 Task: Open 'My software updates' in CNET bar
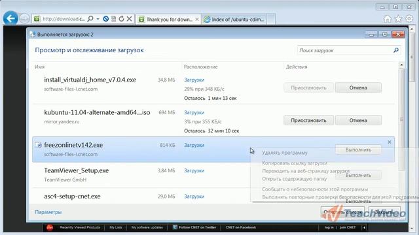[147, 228]
